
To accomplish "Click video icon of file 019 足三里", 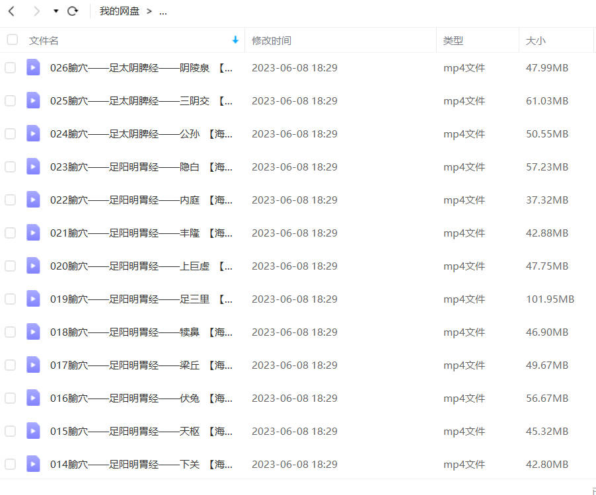I will click(33, 299).
